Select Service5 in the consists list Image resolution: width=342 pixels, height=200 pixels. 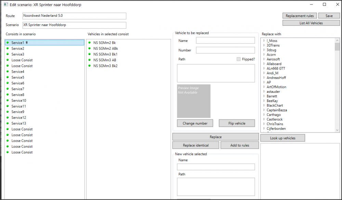tap(18, 77)
